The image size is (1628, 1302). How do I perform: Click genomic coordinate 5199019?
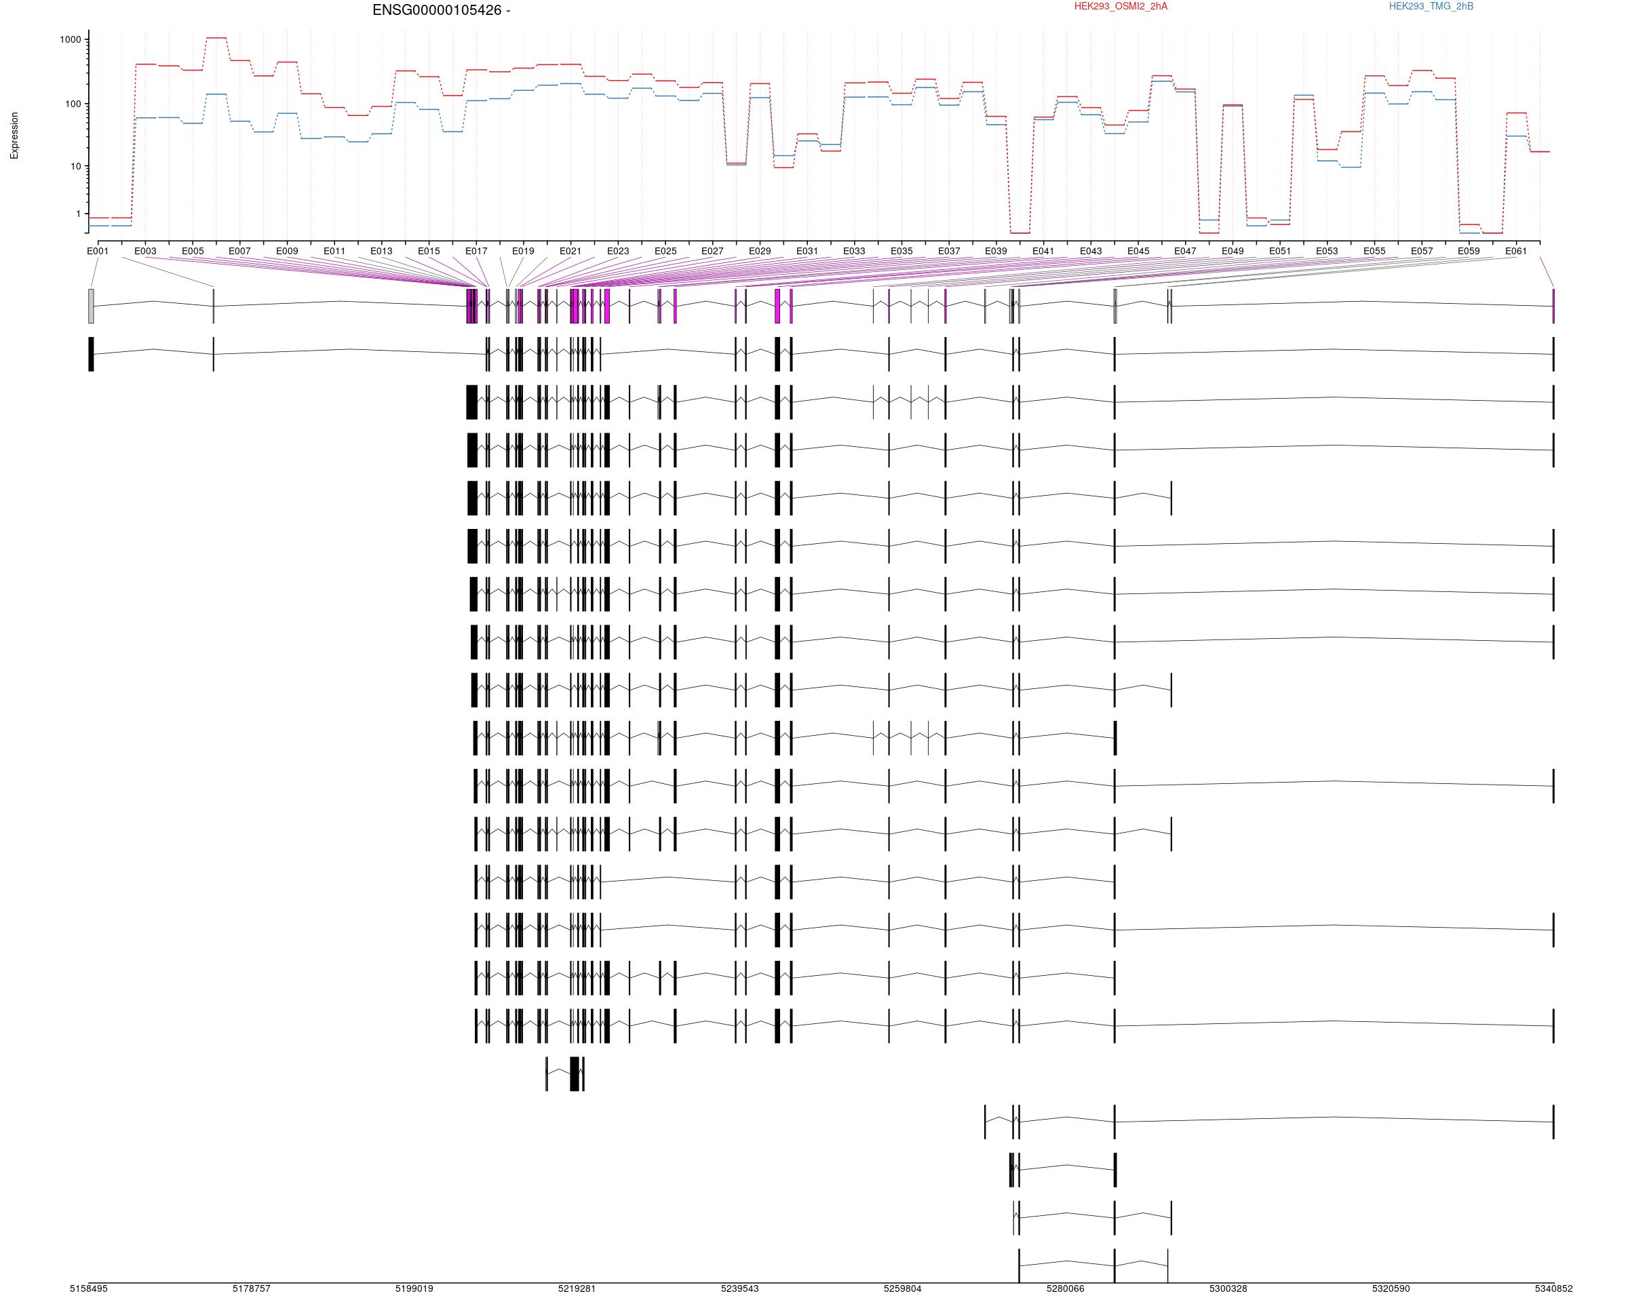coord(414,1289)
